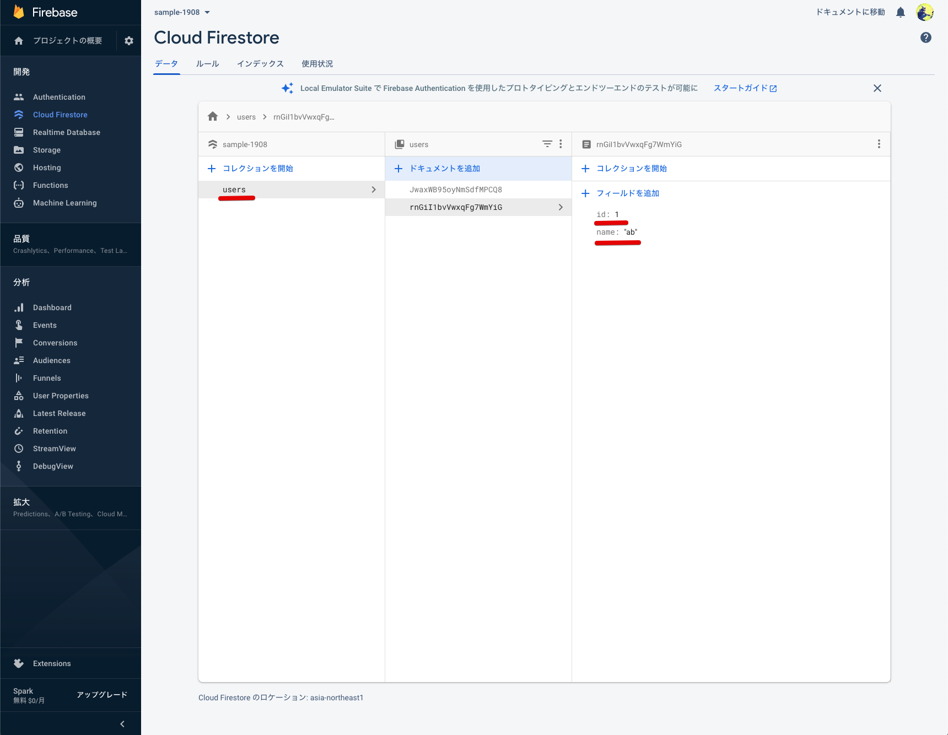Open Realtime Database section
This screenshot has width=948, height=735.
click(x=67, y=132)
